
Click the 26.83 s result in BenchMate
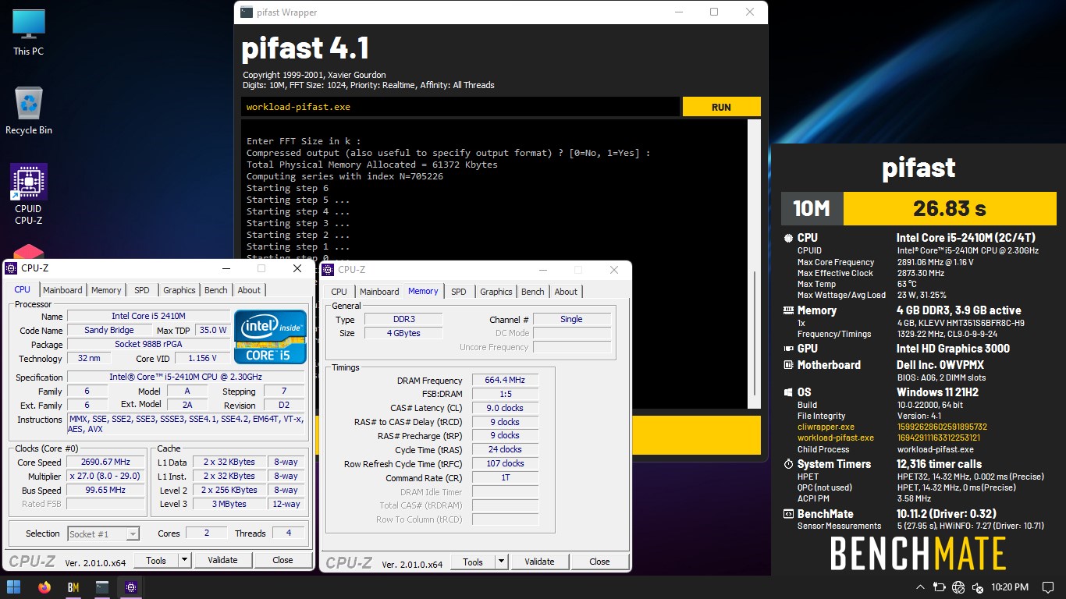point(950,208)
